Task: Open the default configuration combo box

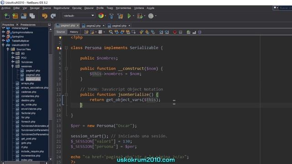Action: (79, 16)
